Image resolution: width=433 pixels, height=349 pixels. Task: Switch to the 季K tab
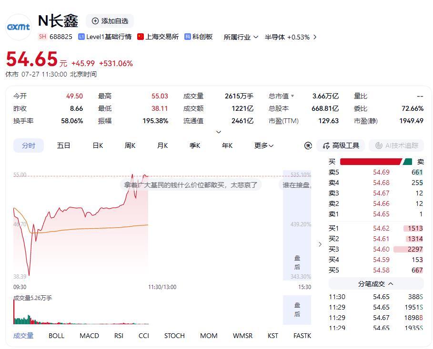(195, 145)
